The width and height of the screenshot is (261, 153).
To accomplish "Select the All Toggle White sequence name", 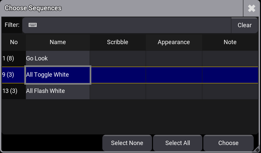I will click(58, 75).
